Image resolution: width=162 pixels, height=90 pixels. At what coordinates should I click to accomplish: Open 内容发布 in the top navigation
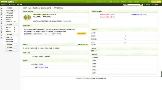click(116, 2)
